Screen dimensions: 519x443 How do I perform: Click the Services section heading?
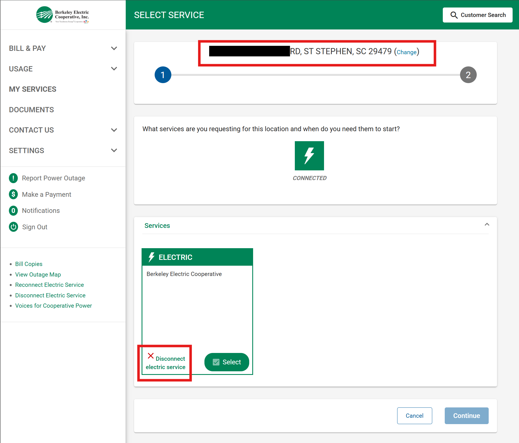(157, 226)
